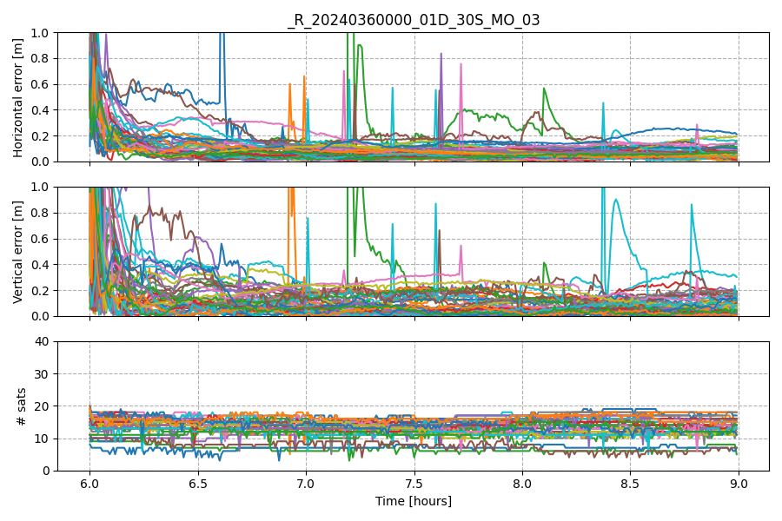Click the 7.5 tick label on time axis

(414, 485)
